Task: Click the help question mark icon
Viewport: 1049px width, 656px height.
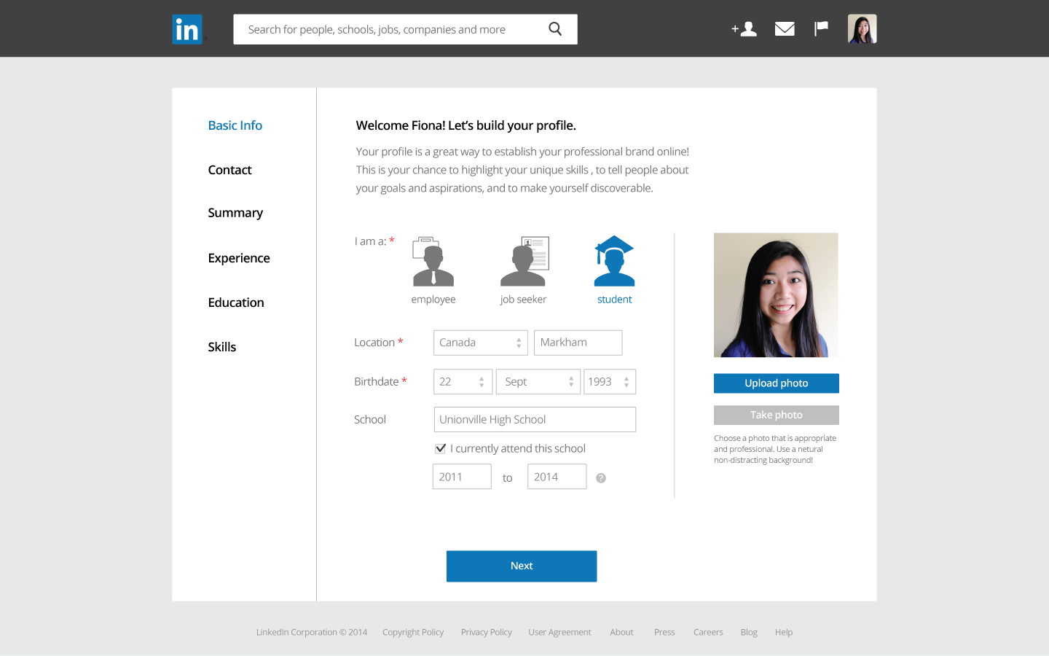Action: pos(601,478)
